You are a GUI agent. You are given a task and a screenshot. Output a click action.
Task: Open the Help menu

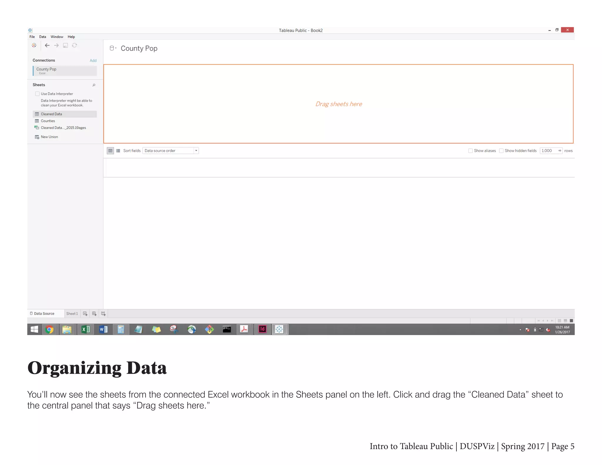pos(71,37)
